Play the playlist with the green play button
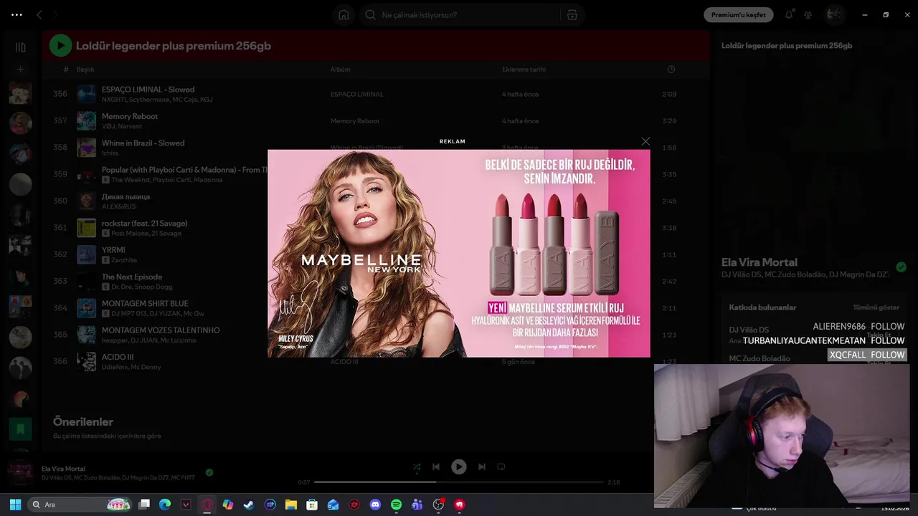918x516 pixels. coord(60,46)
